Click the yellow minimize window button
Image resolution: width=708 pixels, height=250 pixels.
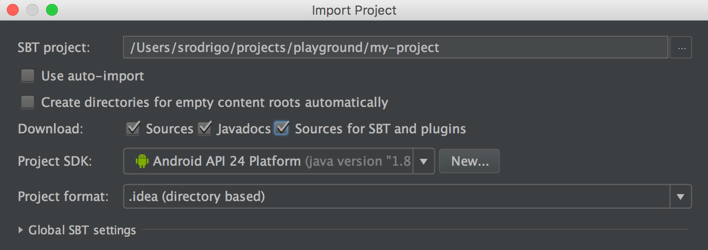click(x=32, y=9)
